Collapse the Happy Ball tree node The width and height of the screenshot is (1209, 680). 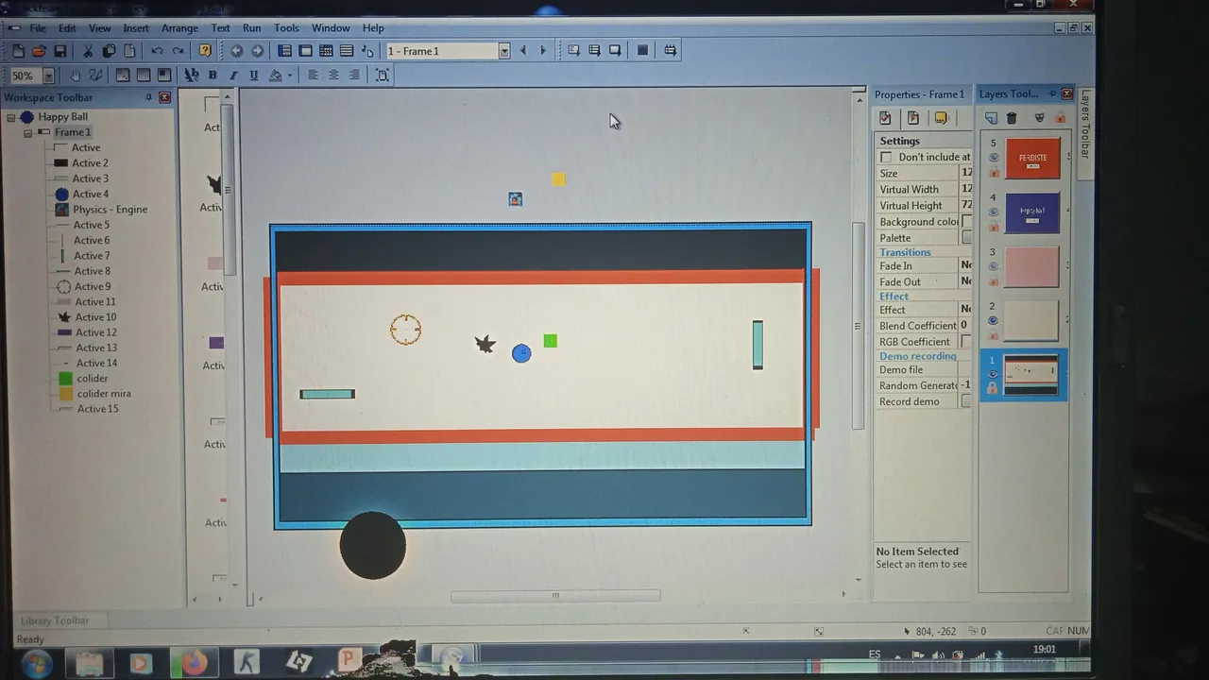coord(11,117)
